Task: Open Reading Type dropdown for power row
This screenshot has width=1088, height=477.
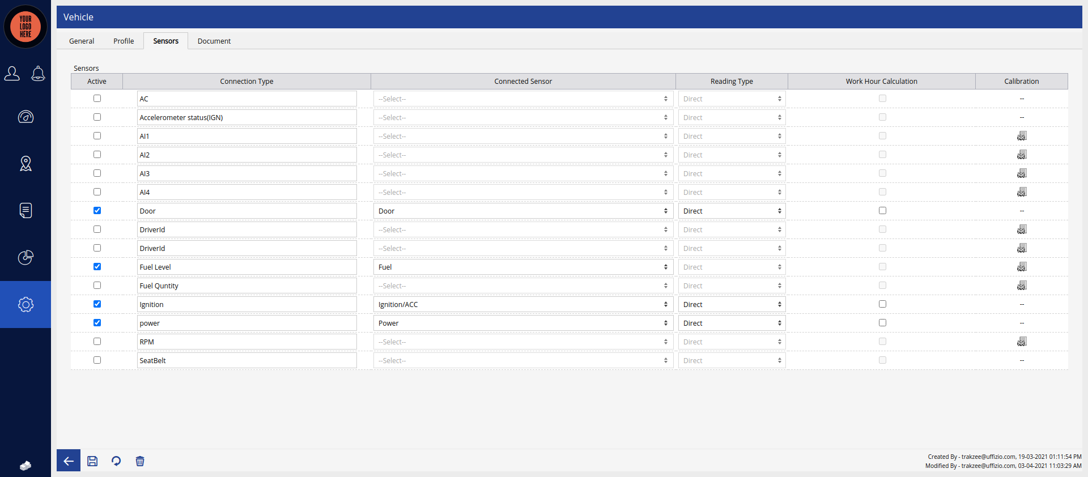Action: [x=732, y=323]
